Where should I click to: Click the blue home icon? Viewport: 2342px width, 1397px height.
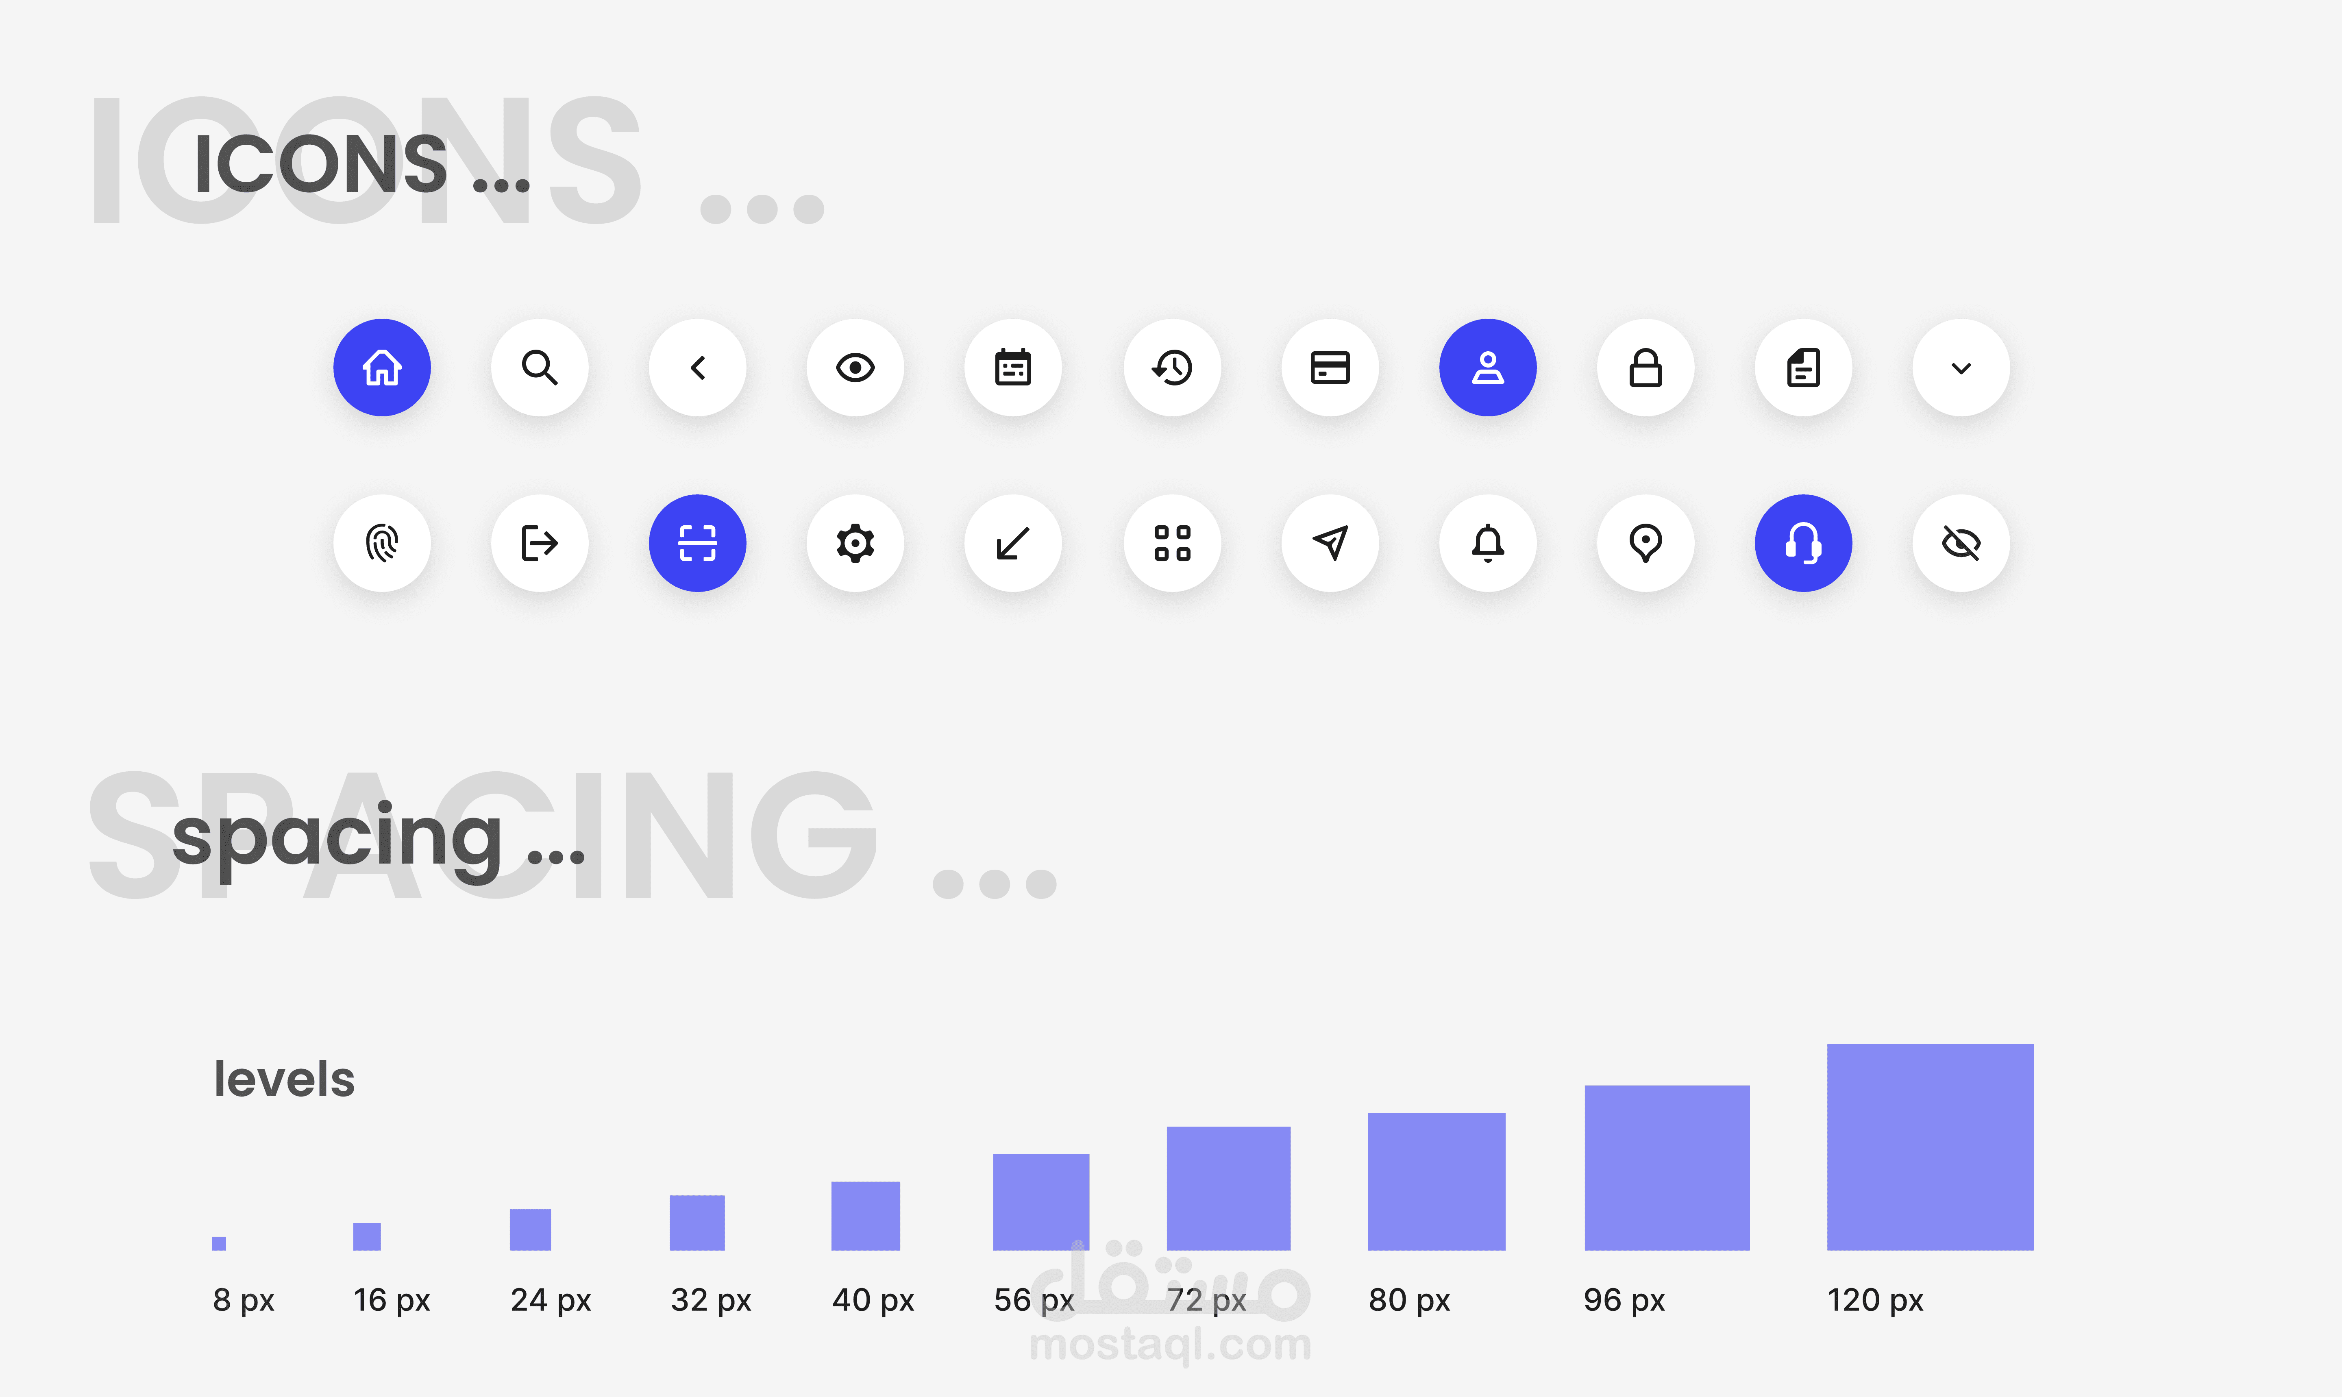click(x=382, y=367)
